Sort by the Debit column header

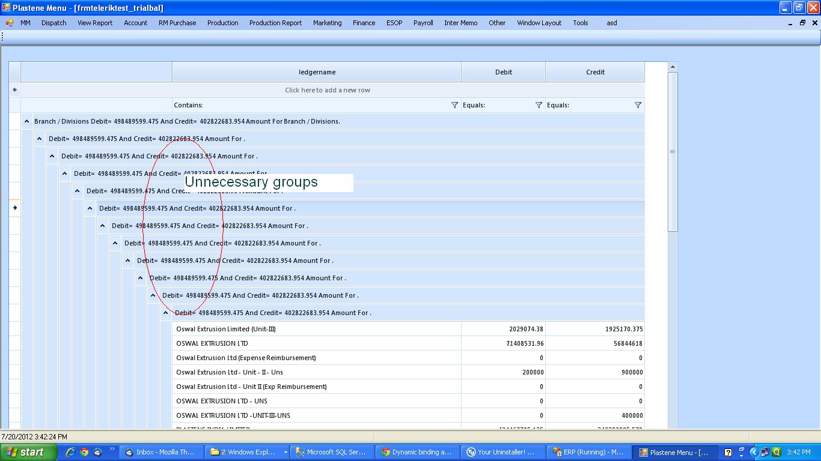click(x=504, y=72)
